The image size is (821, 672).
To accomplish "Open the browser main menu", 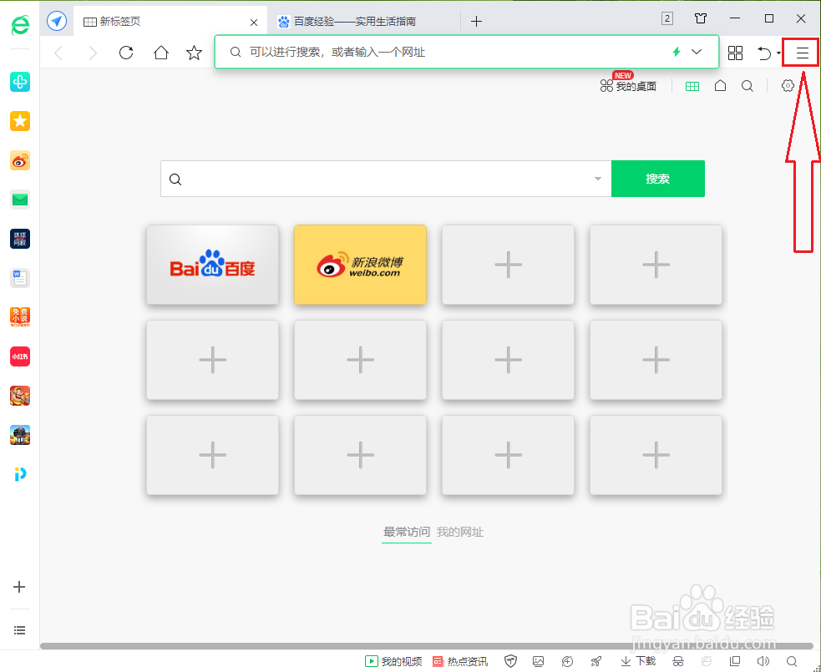I will [x=799, y=52].
